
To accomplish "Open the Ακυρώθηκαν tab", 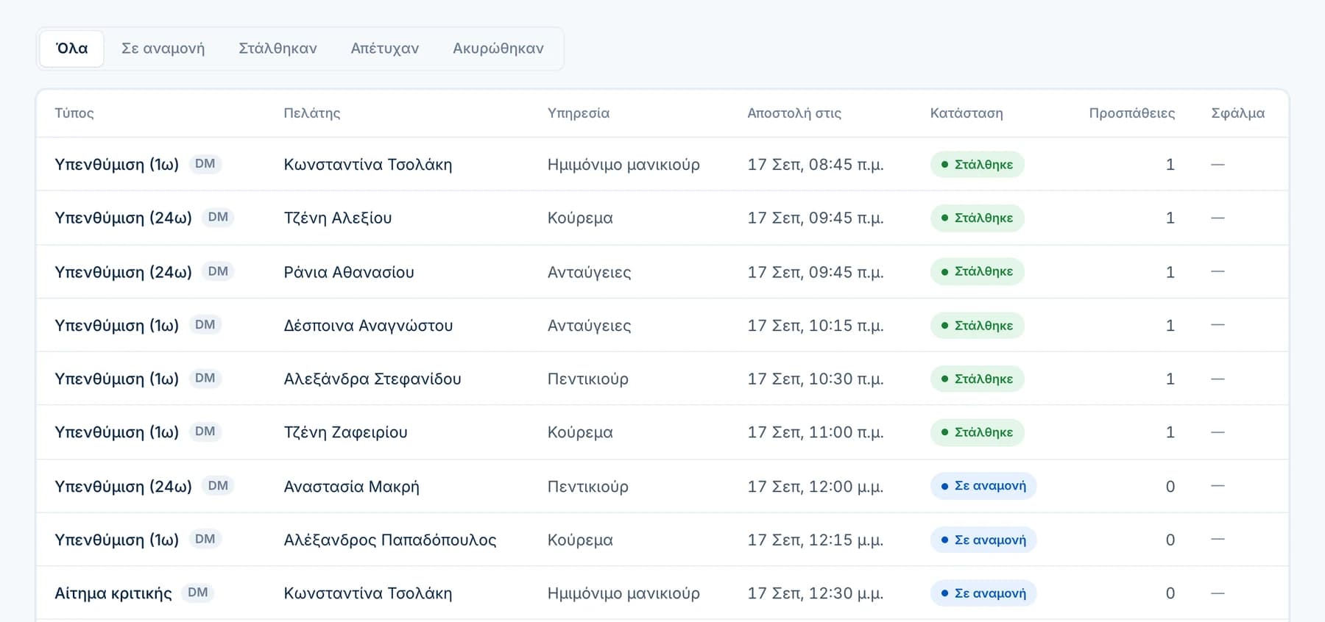I will coord(498,49).
